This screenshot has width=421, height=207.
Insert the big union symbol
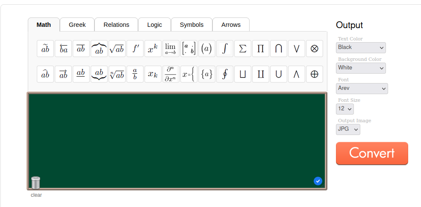tap(279, 74)
